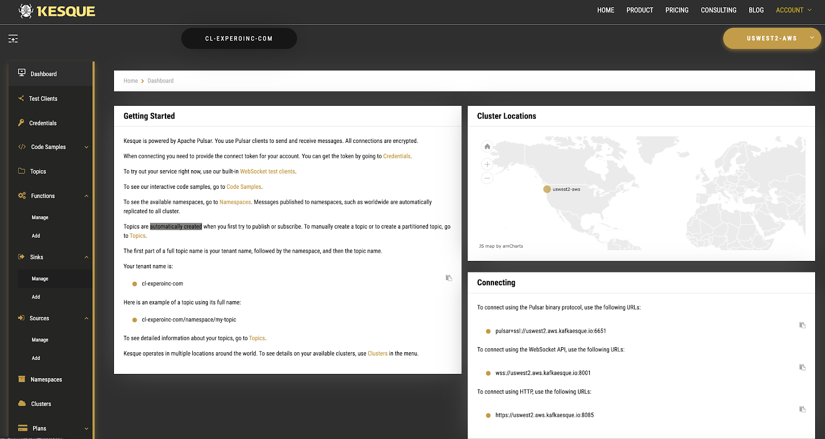The height and width of the screenshot is (439, 825).
Task: Collapse the Sinks submenu chevron
Action: tap(87, 257)
